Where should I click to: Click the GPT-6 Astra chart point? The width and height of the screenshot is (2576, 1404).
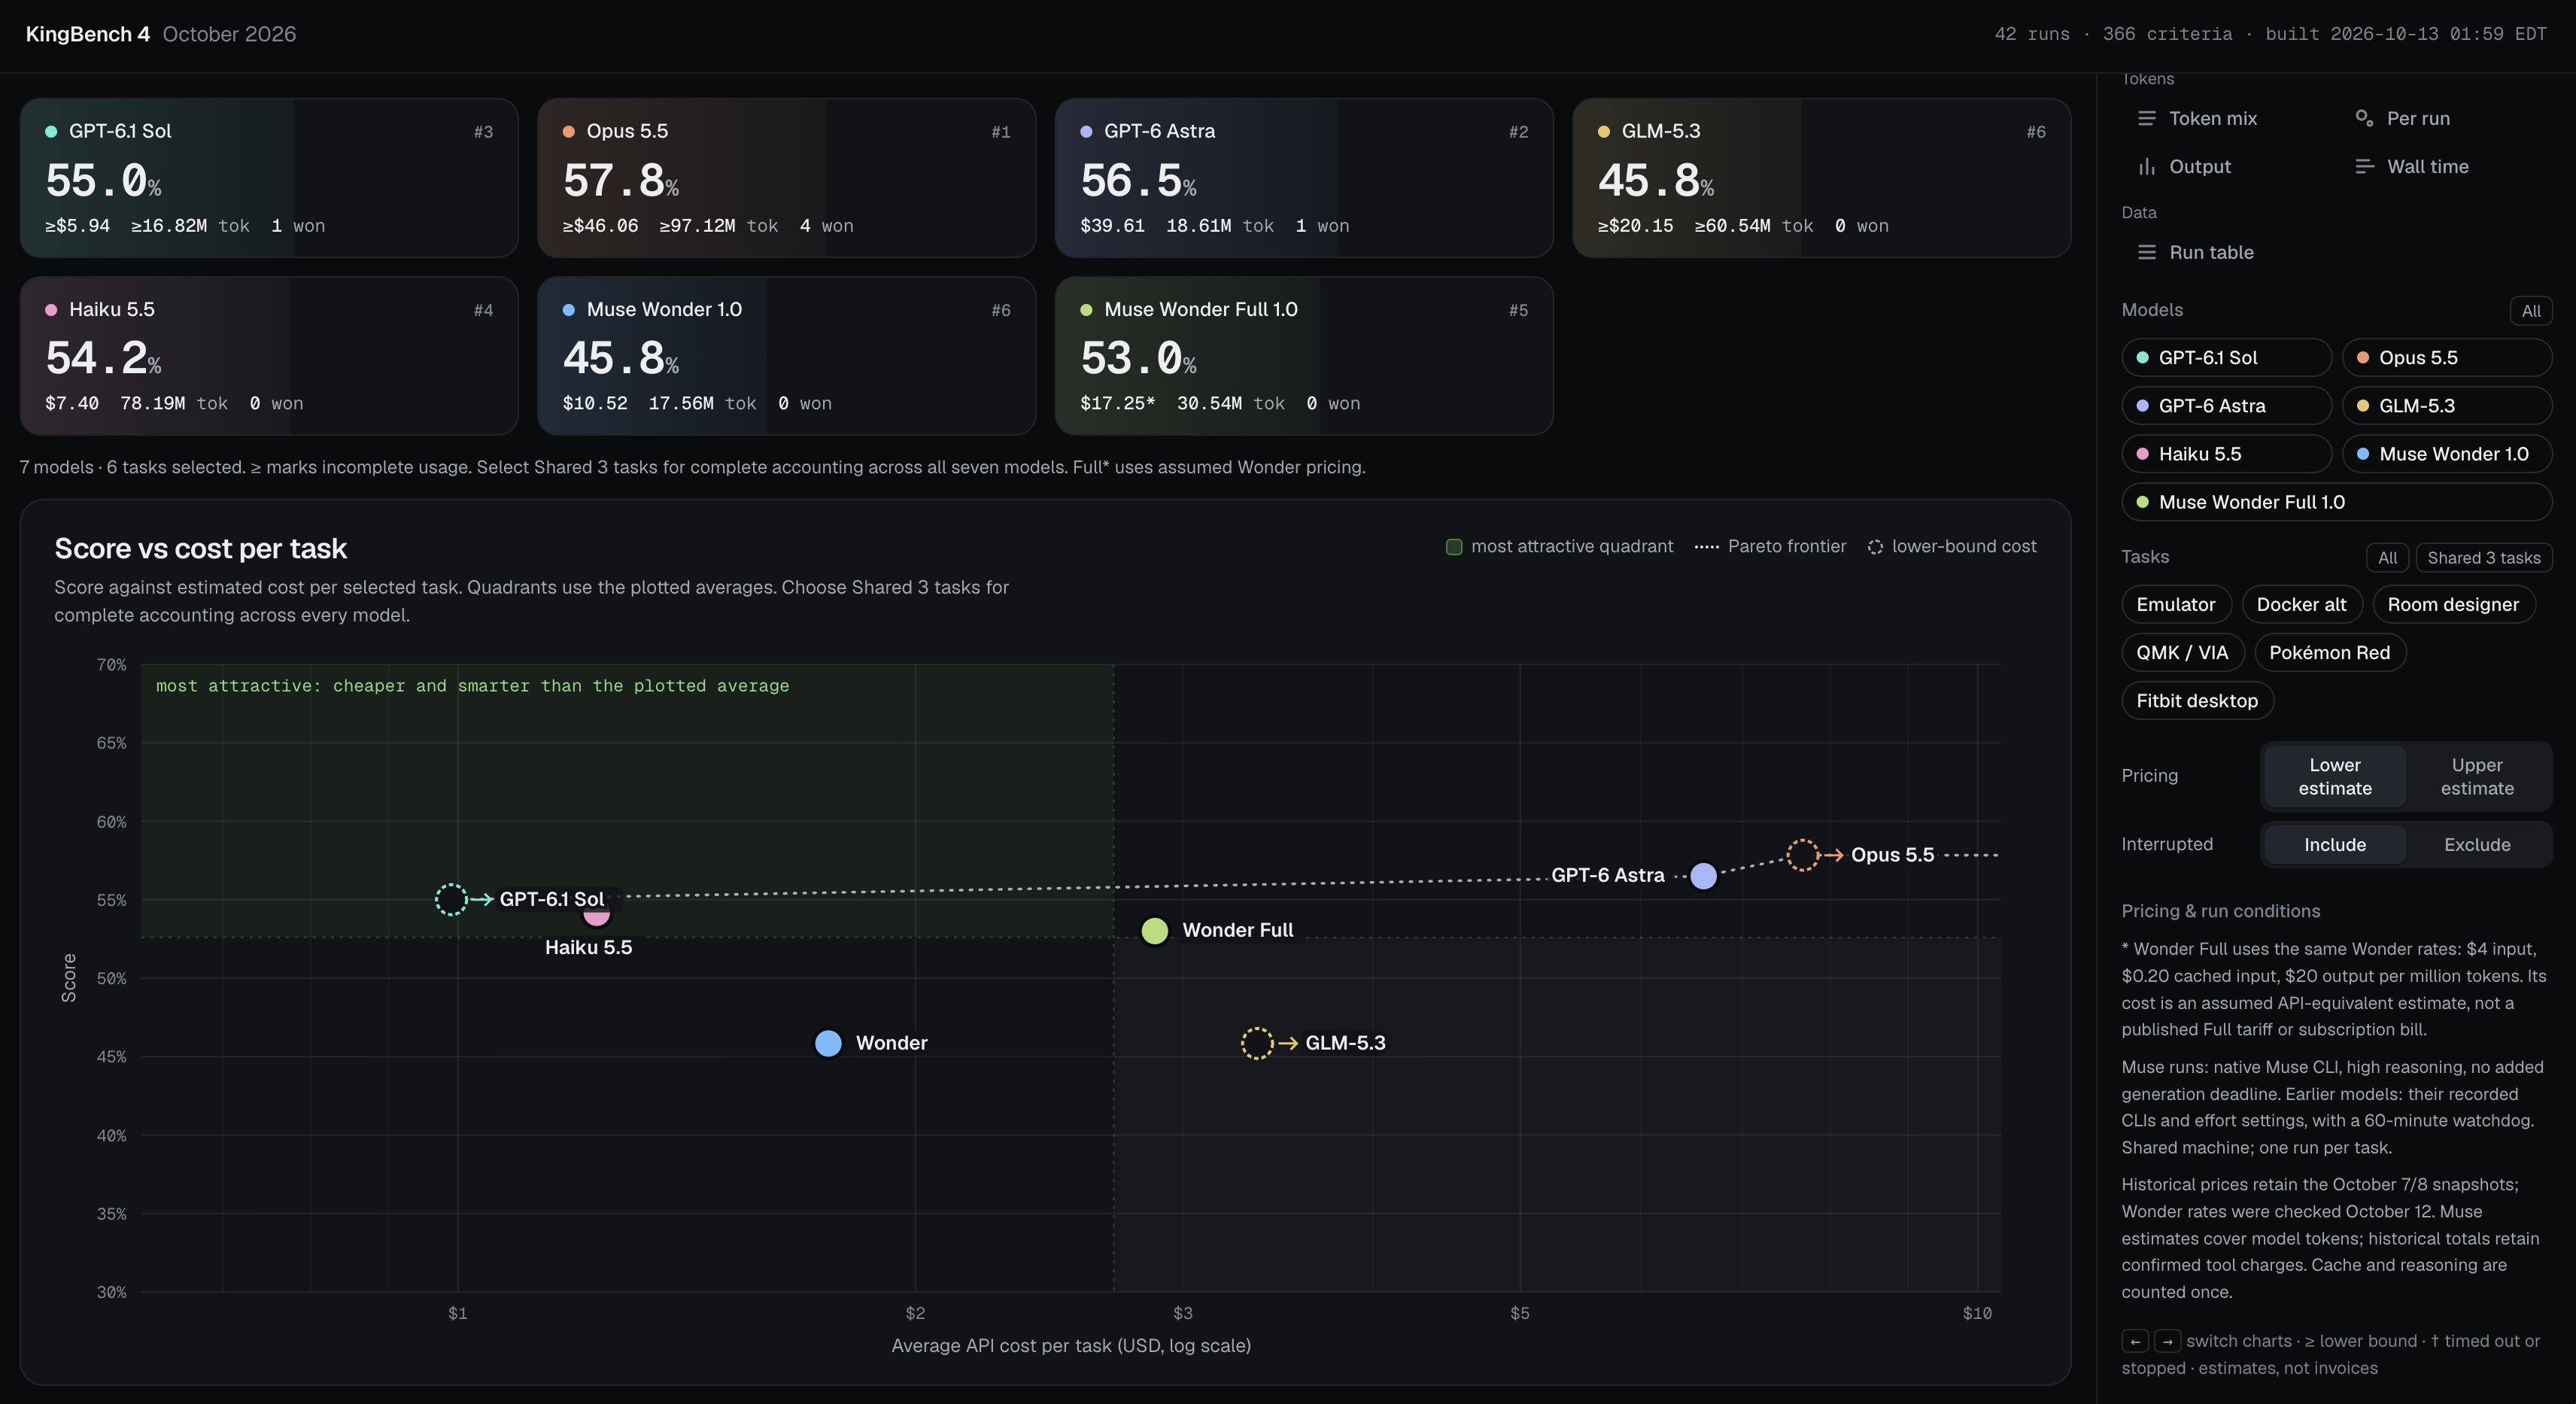(x=1703, y=876)
